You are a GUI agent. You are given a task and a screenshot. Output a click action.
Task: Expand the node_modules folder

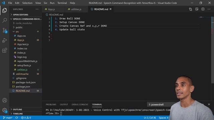coord(24,23)
